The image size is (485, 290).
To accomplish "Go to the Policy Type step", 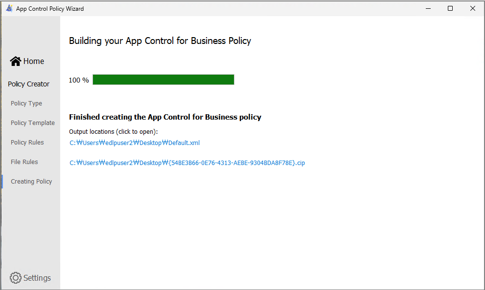I will 26,104.
